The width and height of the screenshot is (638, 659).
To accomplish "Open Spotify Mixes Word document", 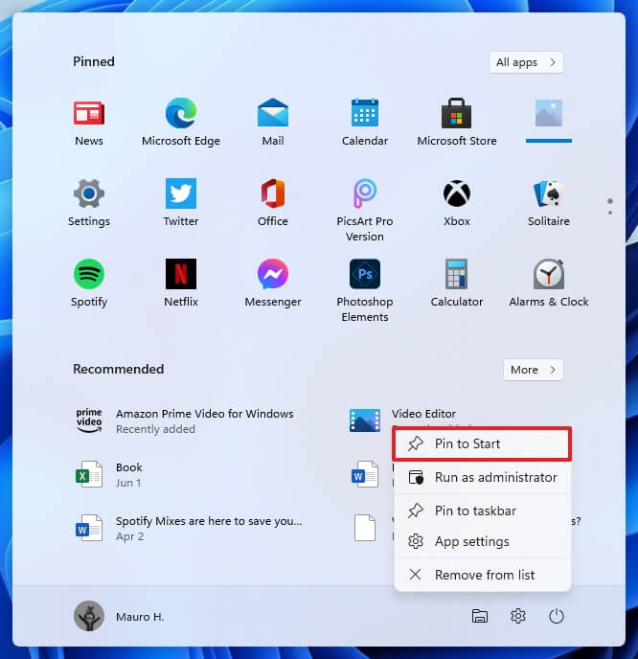I will pyautogui.click(x=187, y=529).
